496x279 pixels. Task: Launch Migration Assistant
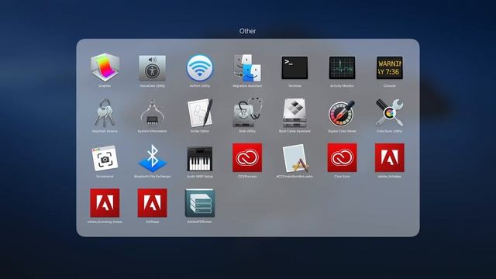pos(247,67)
